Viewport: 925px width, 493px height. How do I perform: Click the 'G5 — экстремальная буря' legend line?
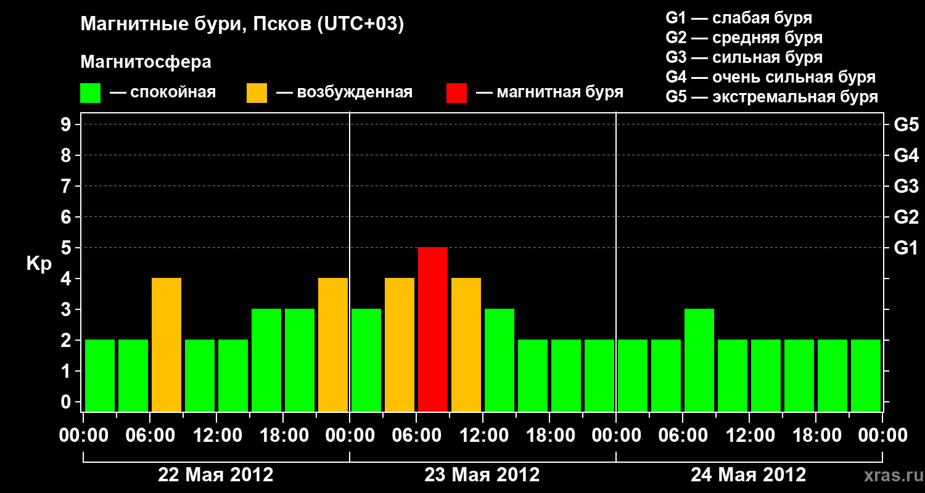click(x=772, y=97)
